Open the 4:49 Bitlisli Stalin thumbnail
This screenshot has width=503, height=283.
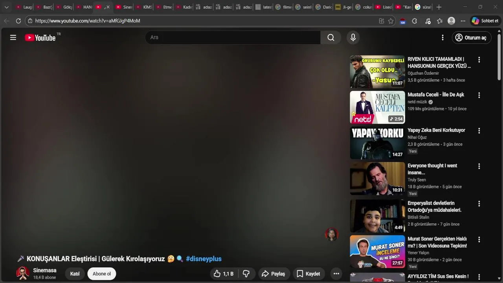[377, 216]
